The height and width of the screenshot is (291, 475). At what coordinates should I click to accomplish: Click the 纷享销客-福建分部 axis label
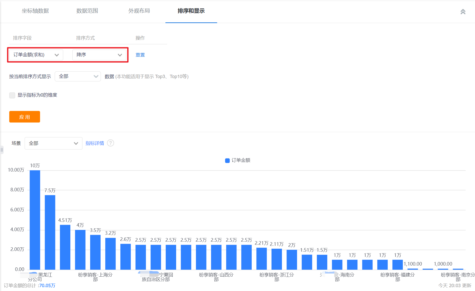pos(398,277)
